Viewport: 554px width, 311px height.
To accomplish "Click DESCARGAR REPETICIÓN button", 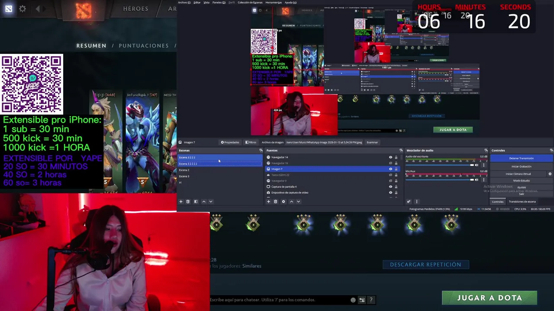I will pos(425,264).
